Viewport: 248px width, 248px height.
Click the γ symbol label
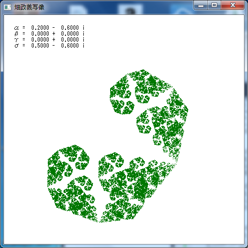click(x=16, y=40)
